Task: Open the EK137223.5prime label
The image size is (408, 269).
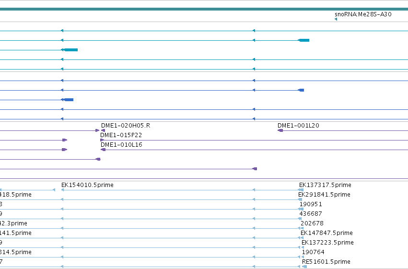Action: 327,243
